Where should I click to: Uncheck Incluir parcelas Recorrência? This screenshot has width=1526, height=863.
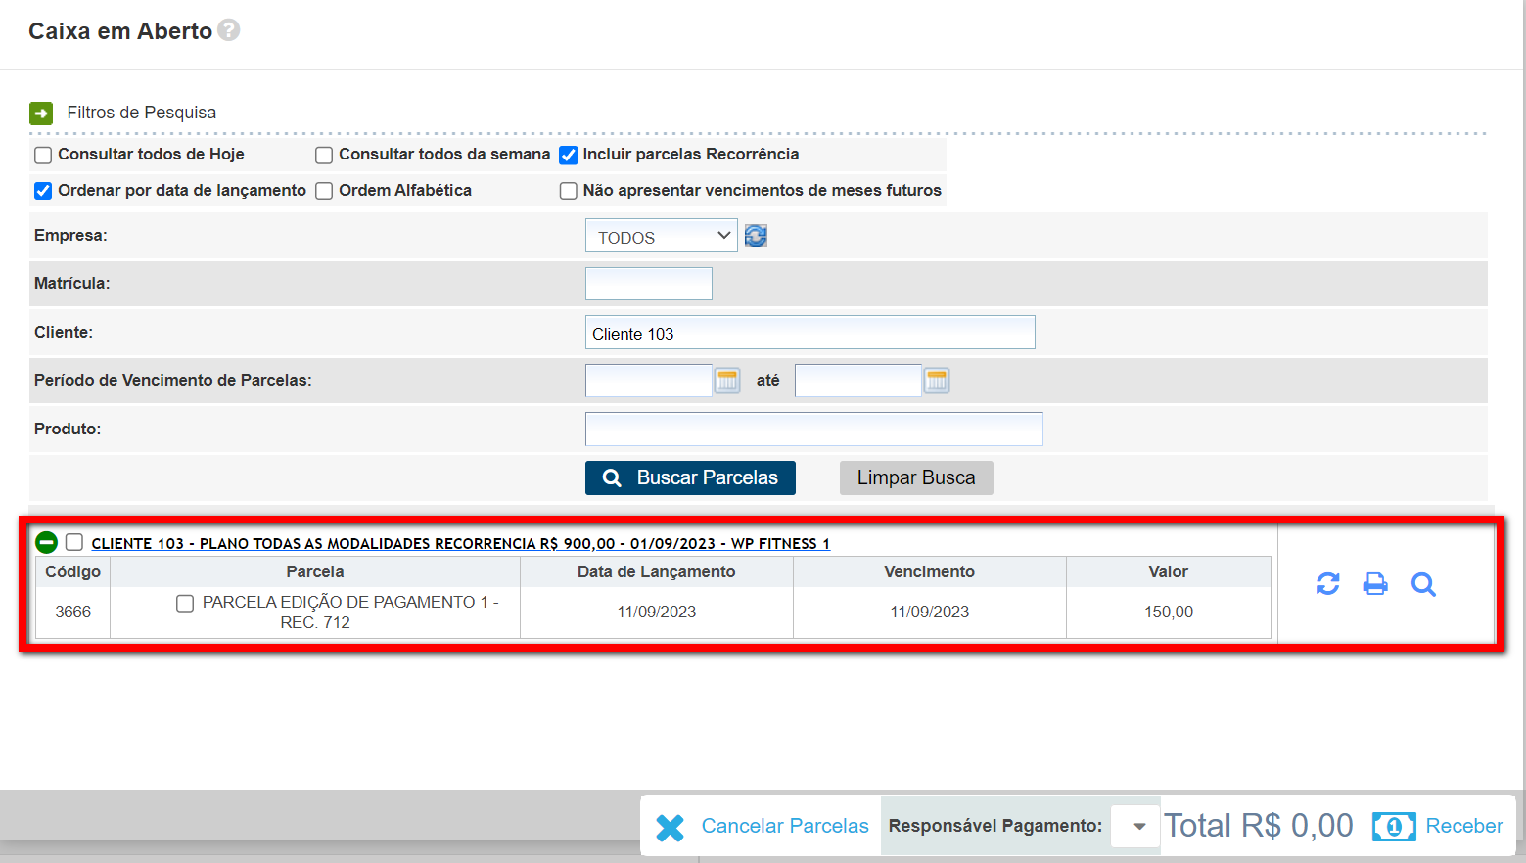click(x=568, y=155)
